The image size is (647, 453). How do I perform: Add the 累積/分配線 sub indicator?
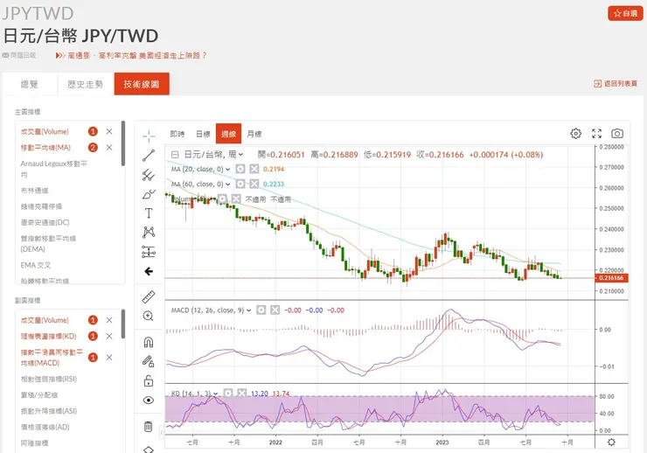click(x=39, y=394)
